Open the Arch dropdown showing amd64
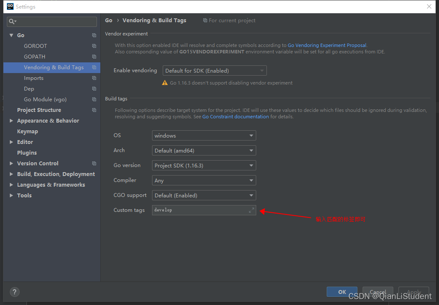439x305 pixels. coord(204,150)
